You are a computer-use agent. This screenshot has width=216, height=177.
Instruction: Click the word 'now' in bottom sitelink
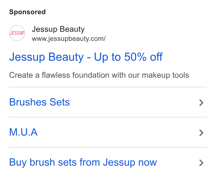coord(148,163)
